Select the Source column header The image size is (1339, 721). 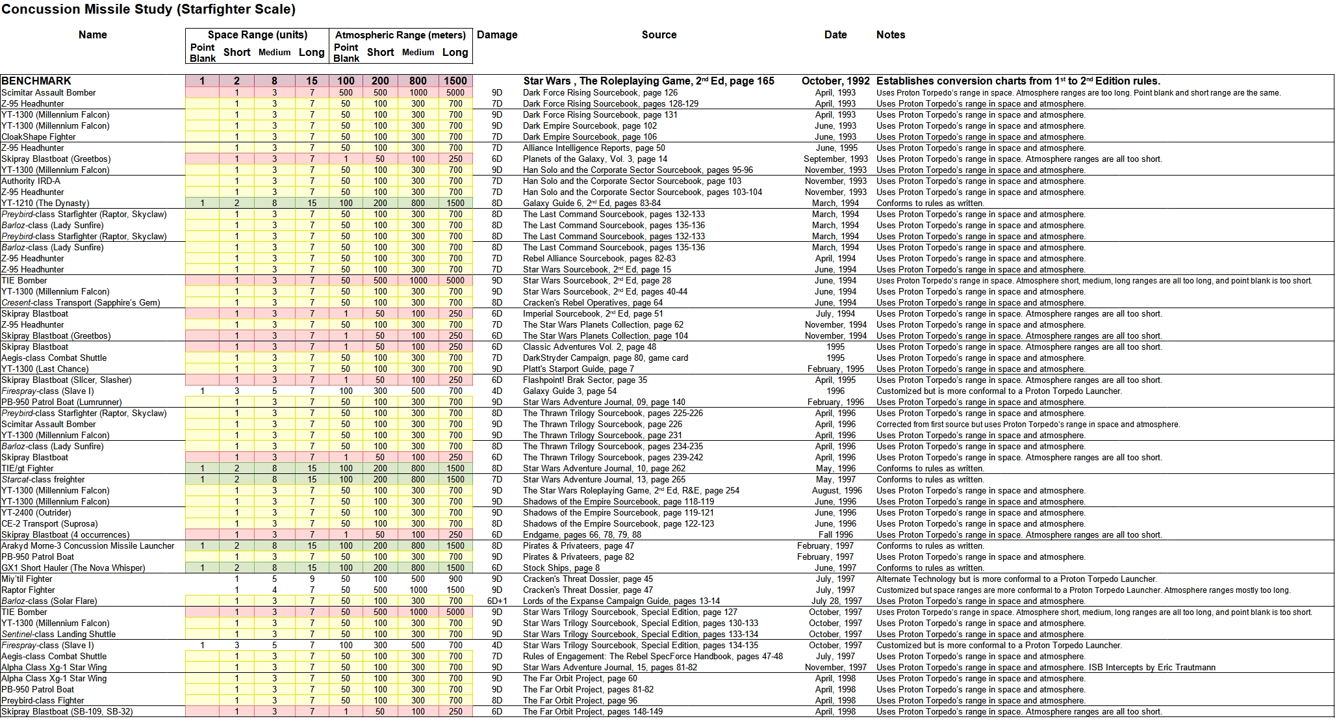pyautogui.click(x=659, y=34)
